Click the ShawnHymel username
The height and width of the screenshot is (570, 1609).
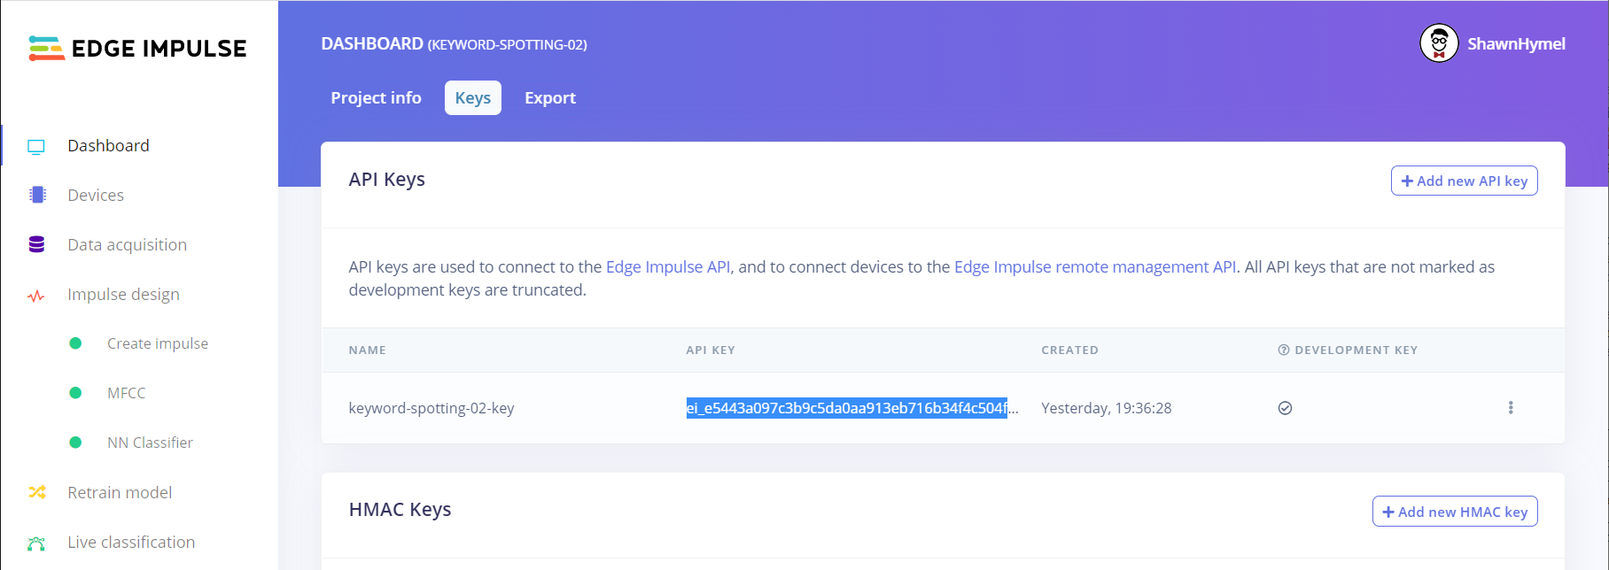(x=1516, y=43)
